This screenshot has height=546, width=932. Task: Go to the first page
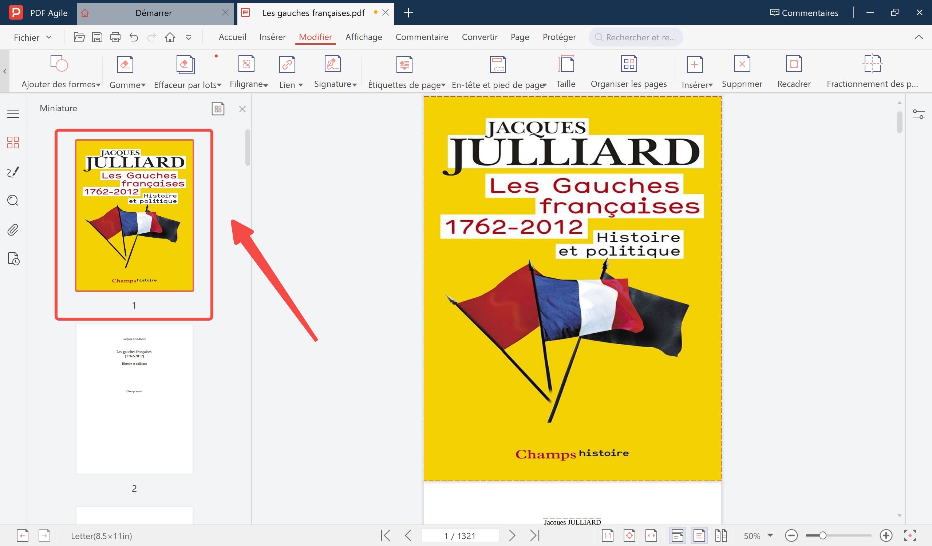[386, 535]
